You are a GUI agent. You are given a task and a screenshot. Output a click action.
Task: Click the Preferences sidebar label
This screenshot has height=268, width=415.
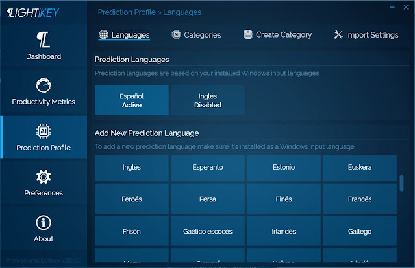pyautogui.click(x=44, y=193)
